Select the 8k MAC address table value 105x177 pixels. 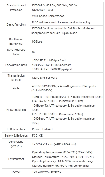34,52
